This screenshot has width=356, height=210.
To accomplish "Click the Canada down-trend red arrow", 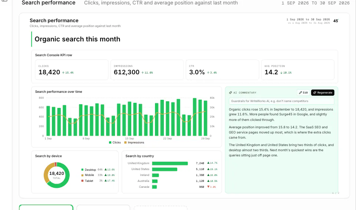I will pos(208,187).
